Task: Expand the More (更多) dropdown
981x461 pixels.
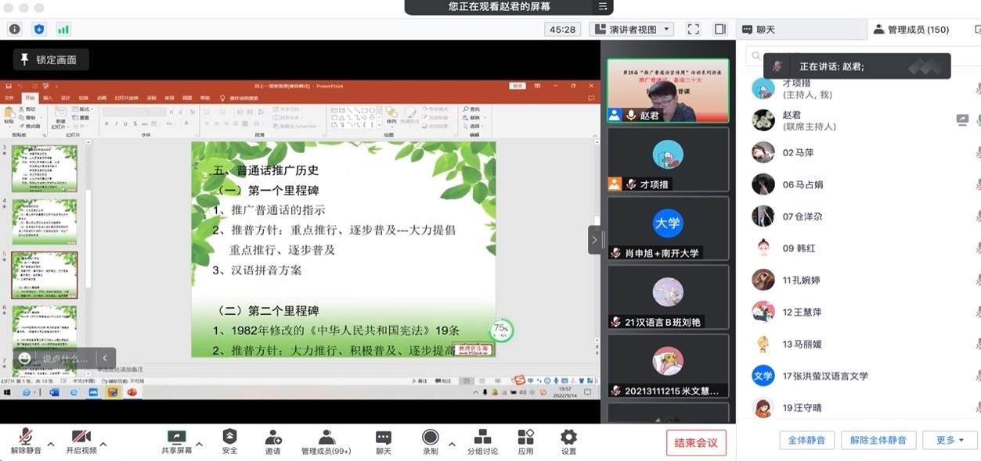Action: [x=949, y=440]
